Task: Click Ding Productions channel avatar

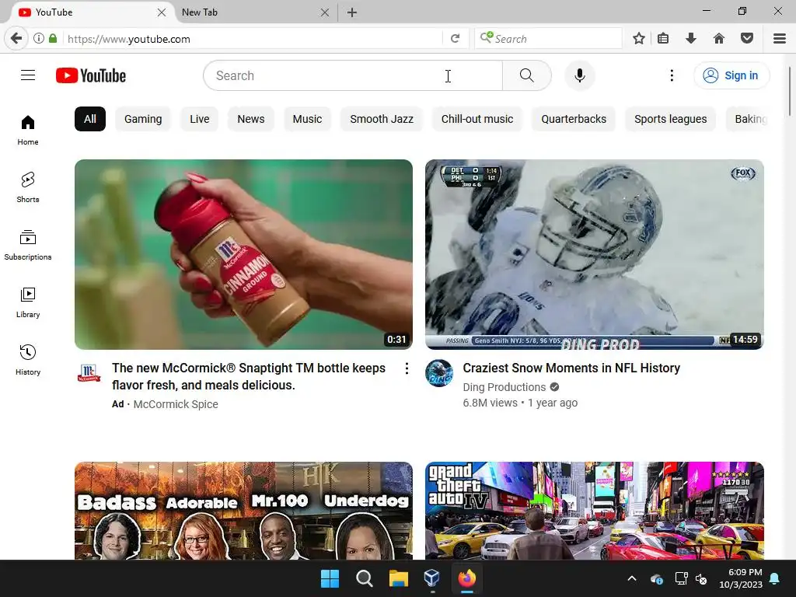Action: click(x=439, y=373)
